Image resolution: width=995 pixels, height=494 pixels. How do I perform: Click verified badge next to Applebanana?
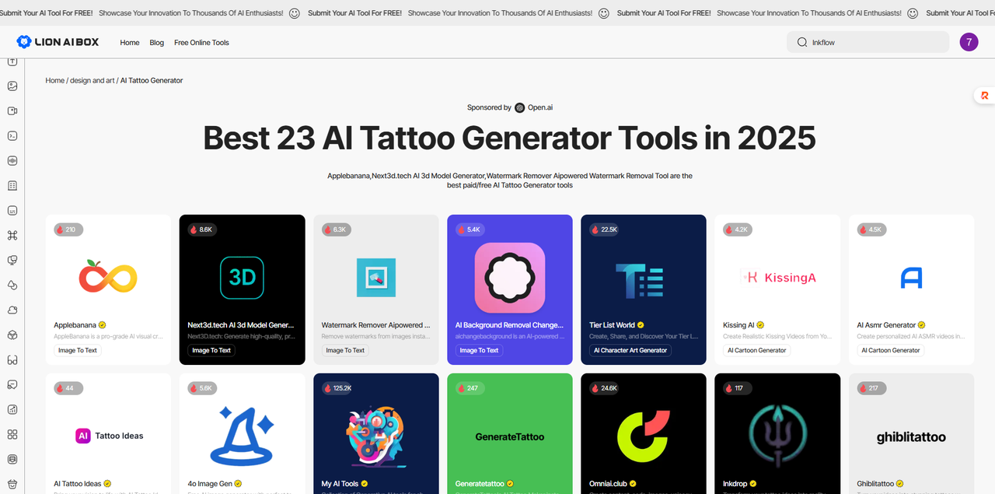pos(102,325)
